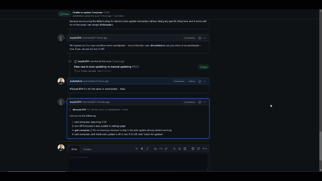Apply bold formatting in comment editor
Viewport: 322px width, 181px height.
(x=142, y=149)
